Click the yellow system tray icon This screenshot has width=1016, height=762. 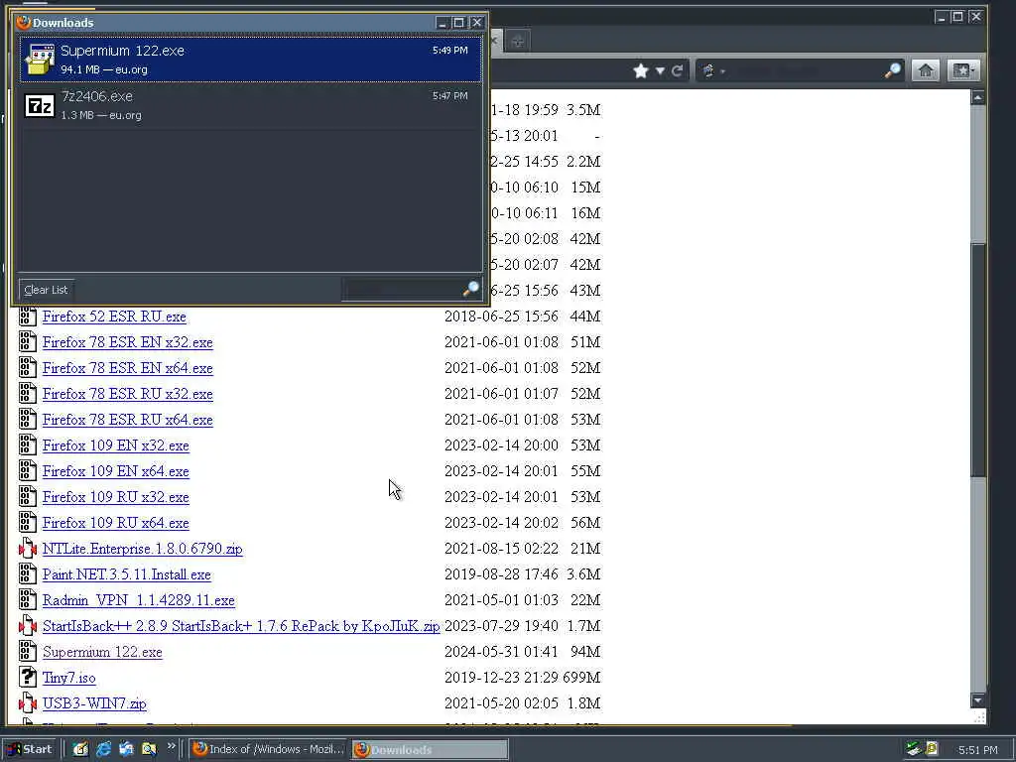coord(932,749)
